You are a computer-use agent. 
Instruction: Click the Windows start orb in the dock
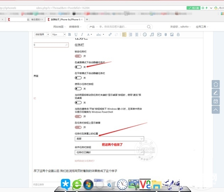(89, 185)
